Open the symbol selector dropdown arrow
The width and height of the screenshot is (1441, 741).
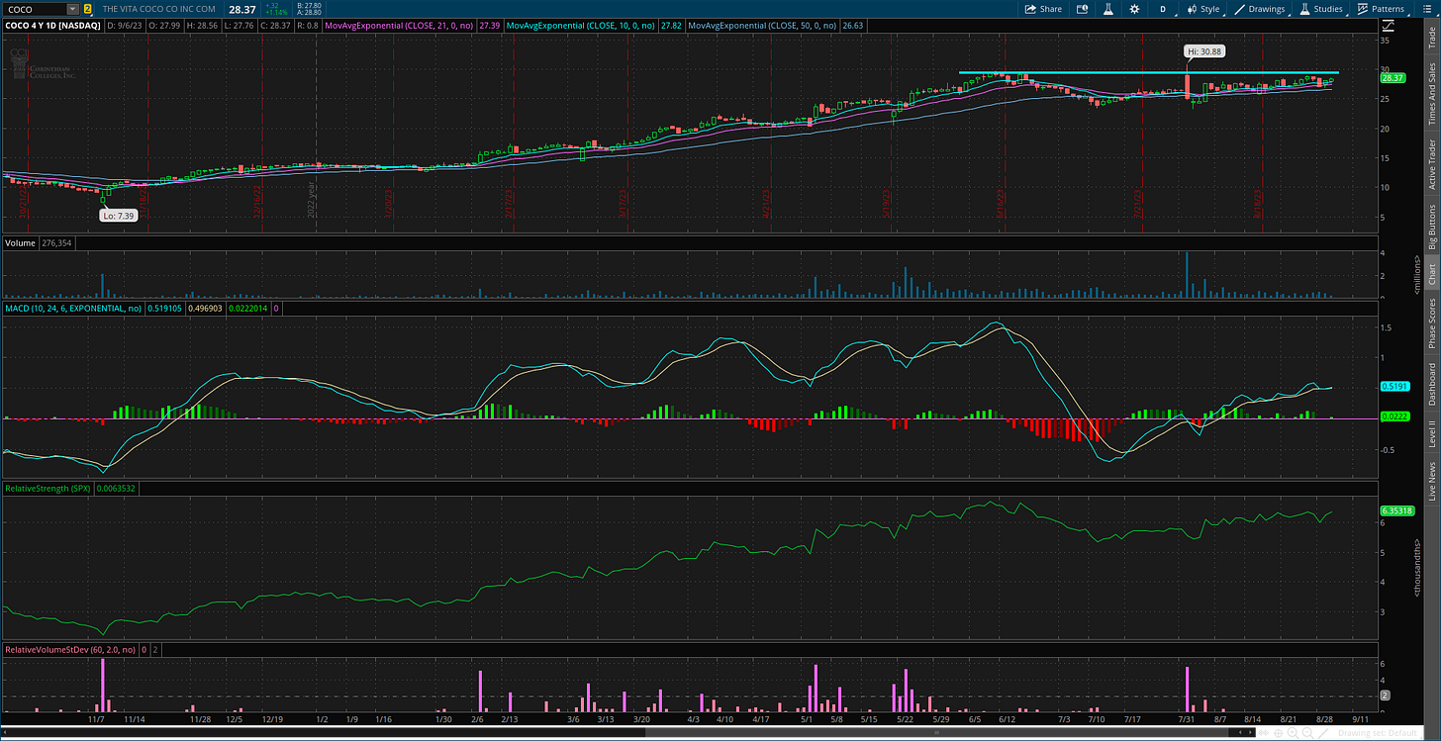(73, 8)
